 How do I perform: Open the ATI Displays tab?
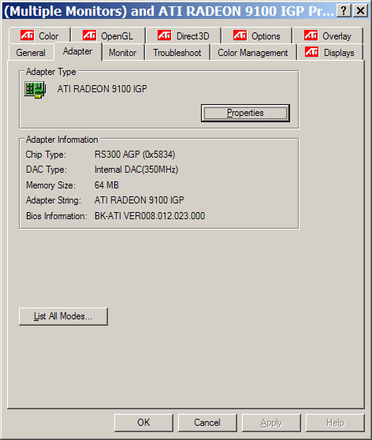[x=330, y=53]
